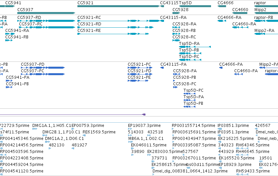The image size is (278, 176).
Task: Select protein Tsp5D-PB
Action: point(189,107)
